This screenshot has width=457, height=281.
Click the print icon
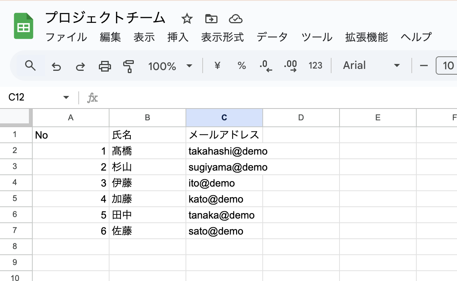pos(105,66)
